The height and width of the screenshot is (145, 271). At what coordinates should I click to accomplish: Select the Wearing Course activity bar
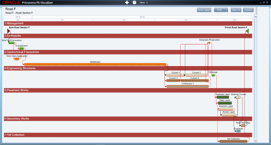[238, 97]
